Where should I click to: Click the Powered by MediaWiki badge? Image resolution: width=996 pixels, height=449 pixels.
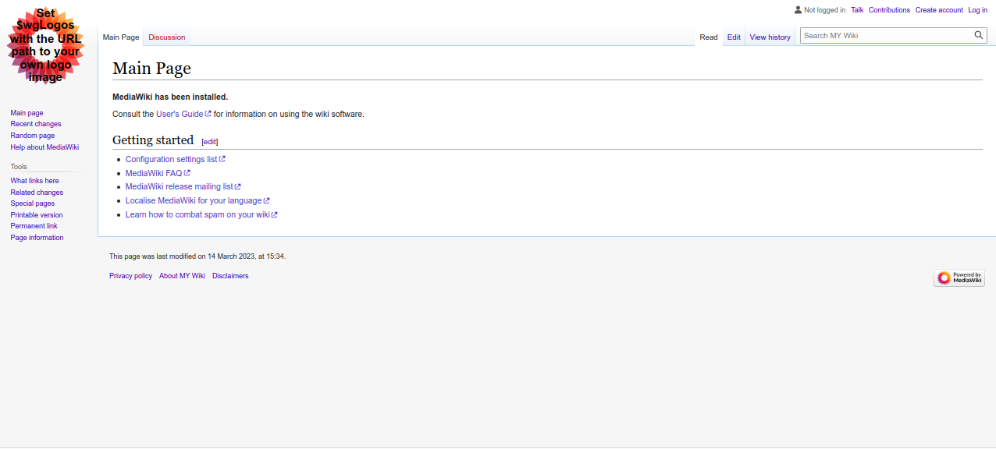pyautogui.click(x=959, y=278)
